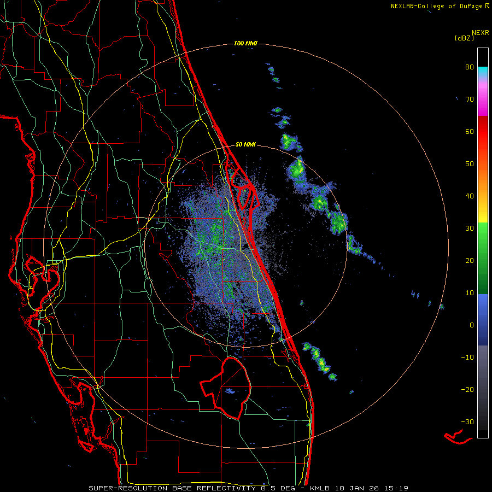Select the NEXR label above the legend
The height and width of the screenshot is (492, 492).
click(481, 33)
